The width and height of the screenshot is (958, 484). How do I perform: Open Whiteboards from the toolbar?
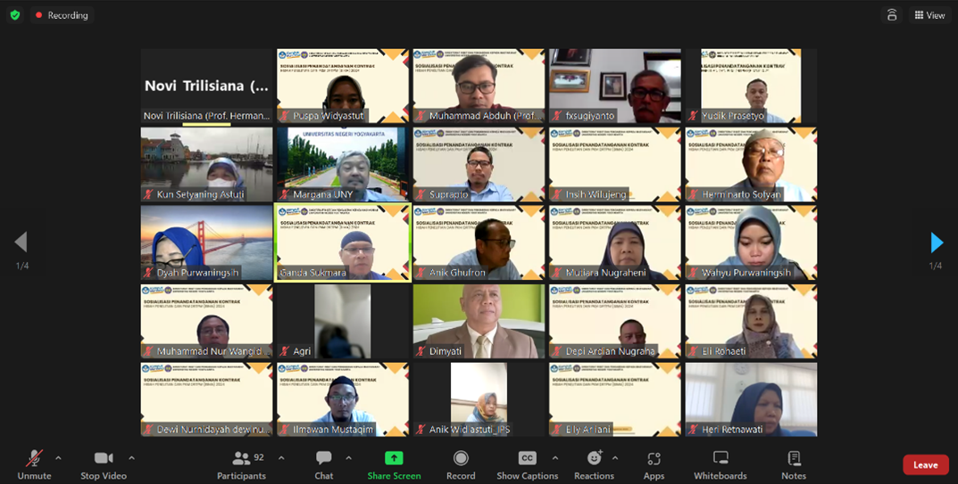[x=721, y=458]
